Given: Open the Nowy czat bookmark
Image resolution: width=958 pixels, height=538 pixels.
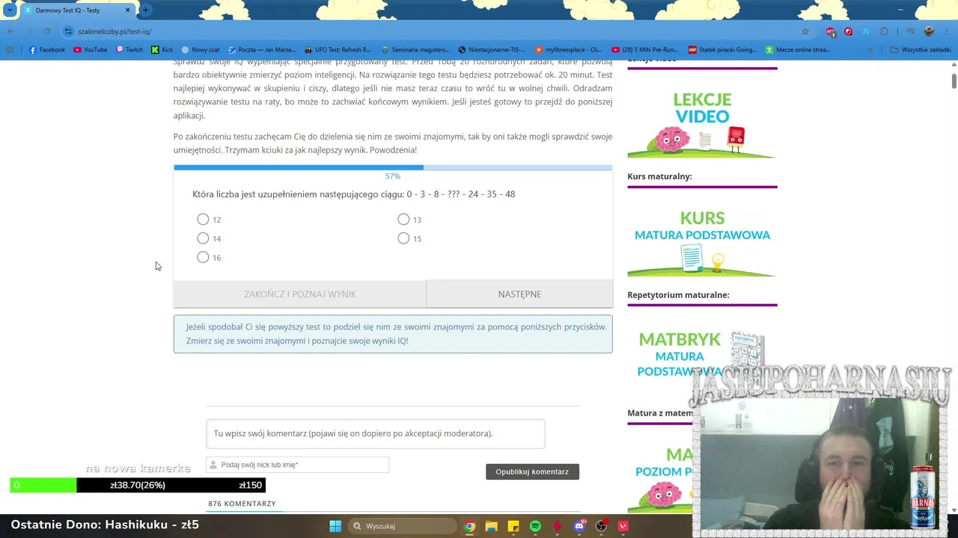Looking at the screenshot, I should coord(201,50).
